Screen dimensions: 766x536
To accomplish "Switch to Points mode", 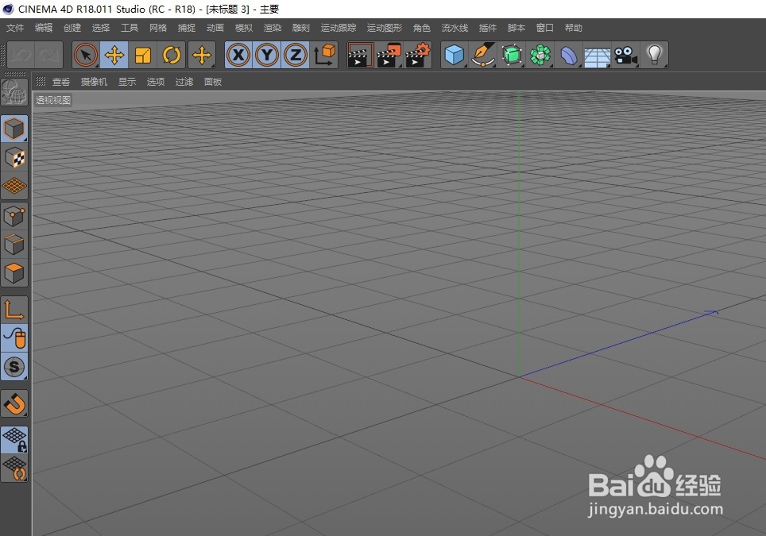I will [x=14, y=216].
